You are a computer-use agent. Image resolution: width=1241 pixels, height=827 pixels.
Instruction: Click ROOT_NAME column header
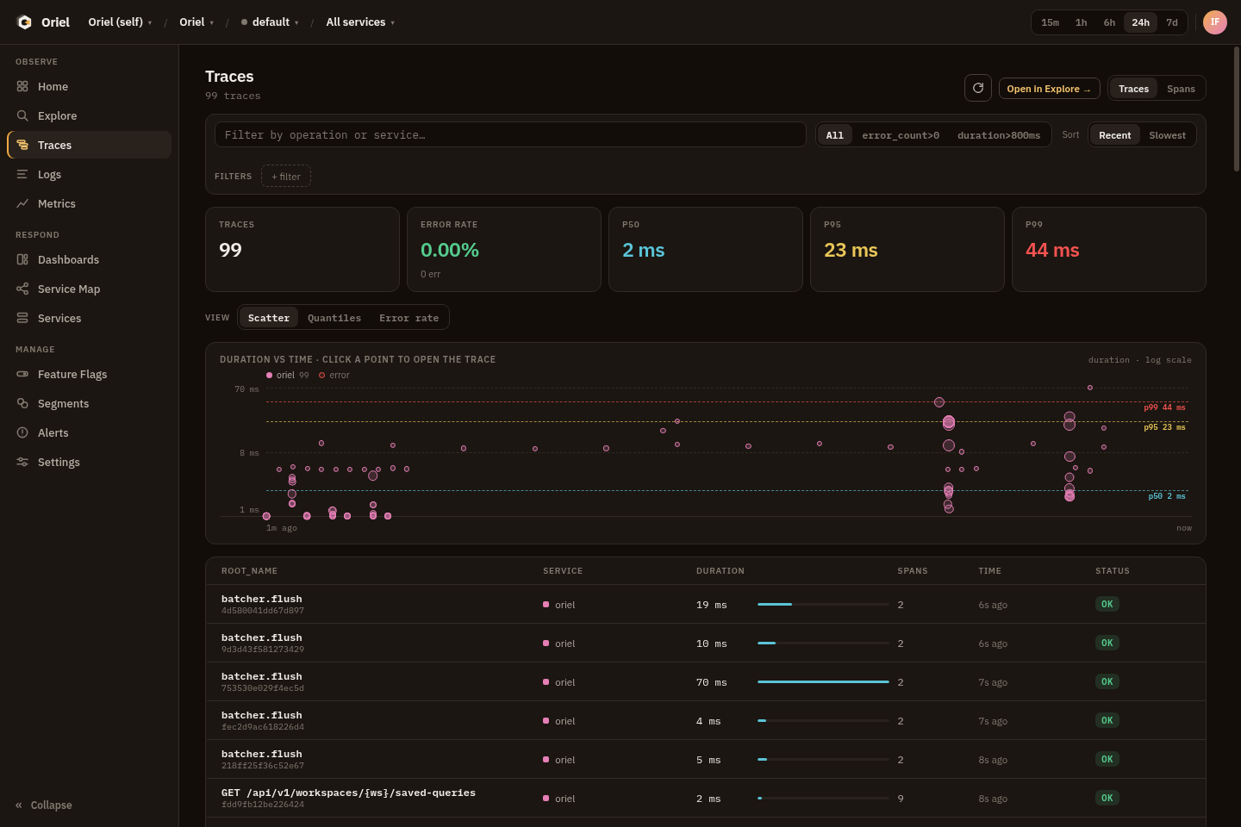click(x=249, y=571)
